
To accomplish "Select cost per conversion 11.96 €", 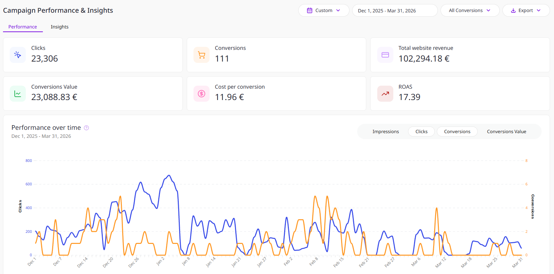I will 229,97.
